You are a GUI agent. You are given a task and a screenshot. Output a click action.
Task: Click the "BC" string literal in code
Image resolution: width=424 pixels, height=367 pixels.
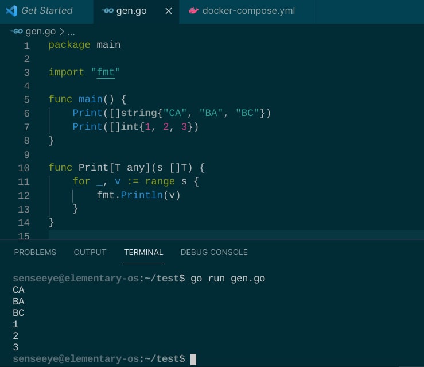pyautogui.click(x=247, y=113)
